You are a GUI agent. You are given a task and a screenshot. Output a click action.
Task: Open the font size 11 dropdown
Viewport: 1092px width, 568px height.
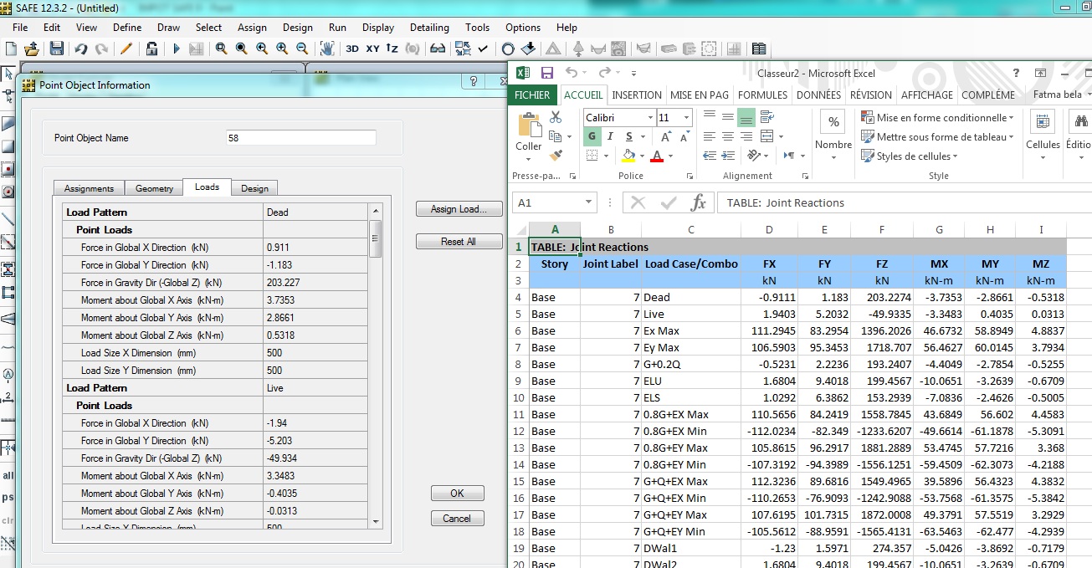coord(687,118)
